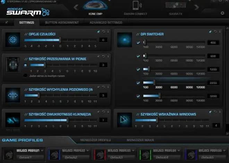Show info for DPI Switcher
This screenshot has width=229, height=163.
pyautogui.click(x=220, y=32)
